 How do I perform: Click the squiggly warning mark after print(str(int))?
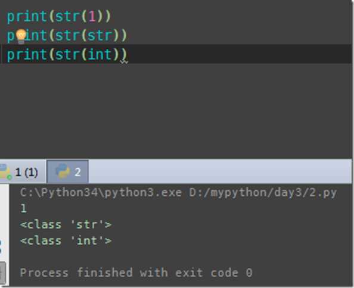[124, 62]
